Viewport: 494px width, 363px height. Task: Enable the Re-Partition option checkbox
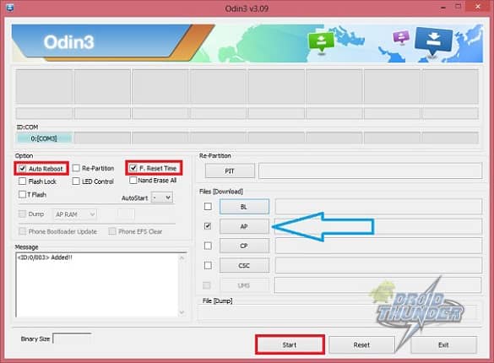click(x=76, y=168)
